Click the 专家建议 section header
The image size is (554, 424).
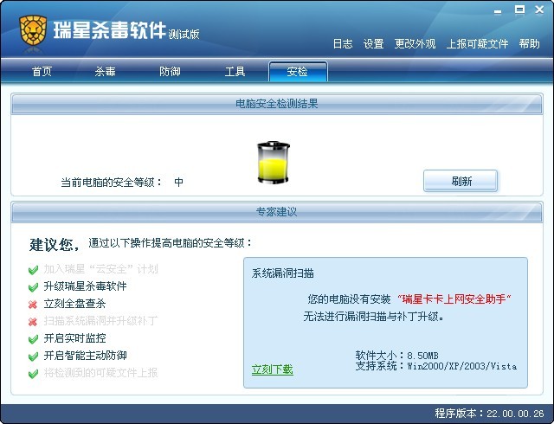coord(277,212)
